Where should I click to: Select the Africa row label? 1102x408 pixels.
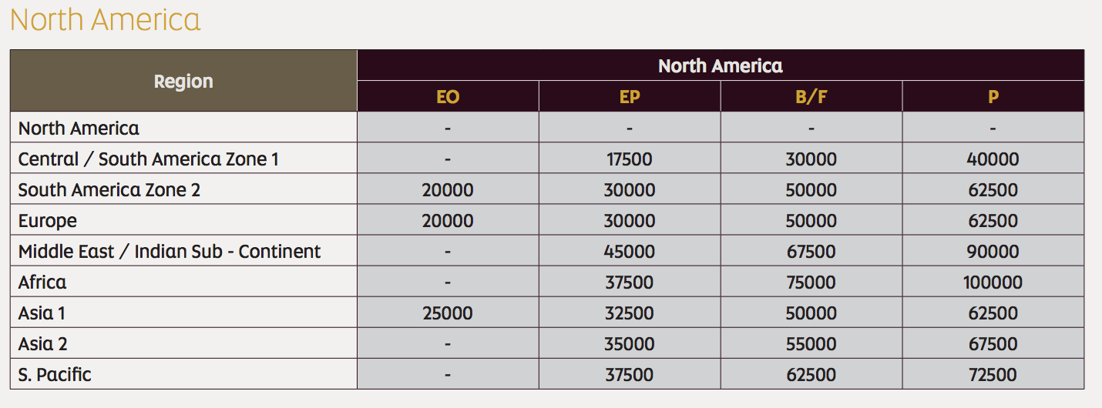tap(42, 283)
